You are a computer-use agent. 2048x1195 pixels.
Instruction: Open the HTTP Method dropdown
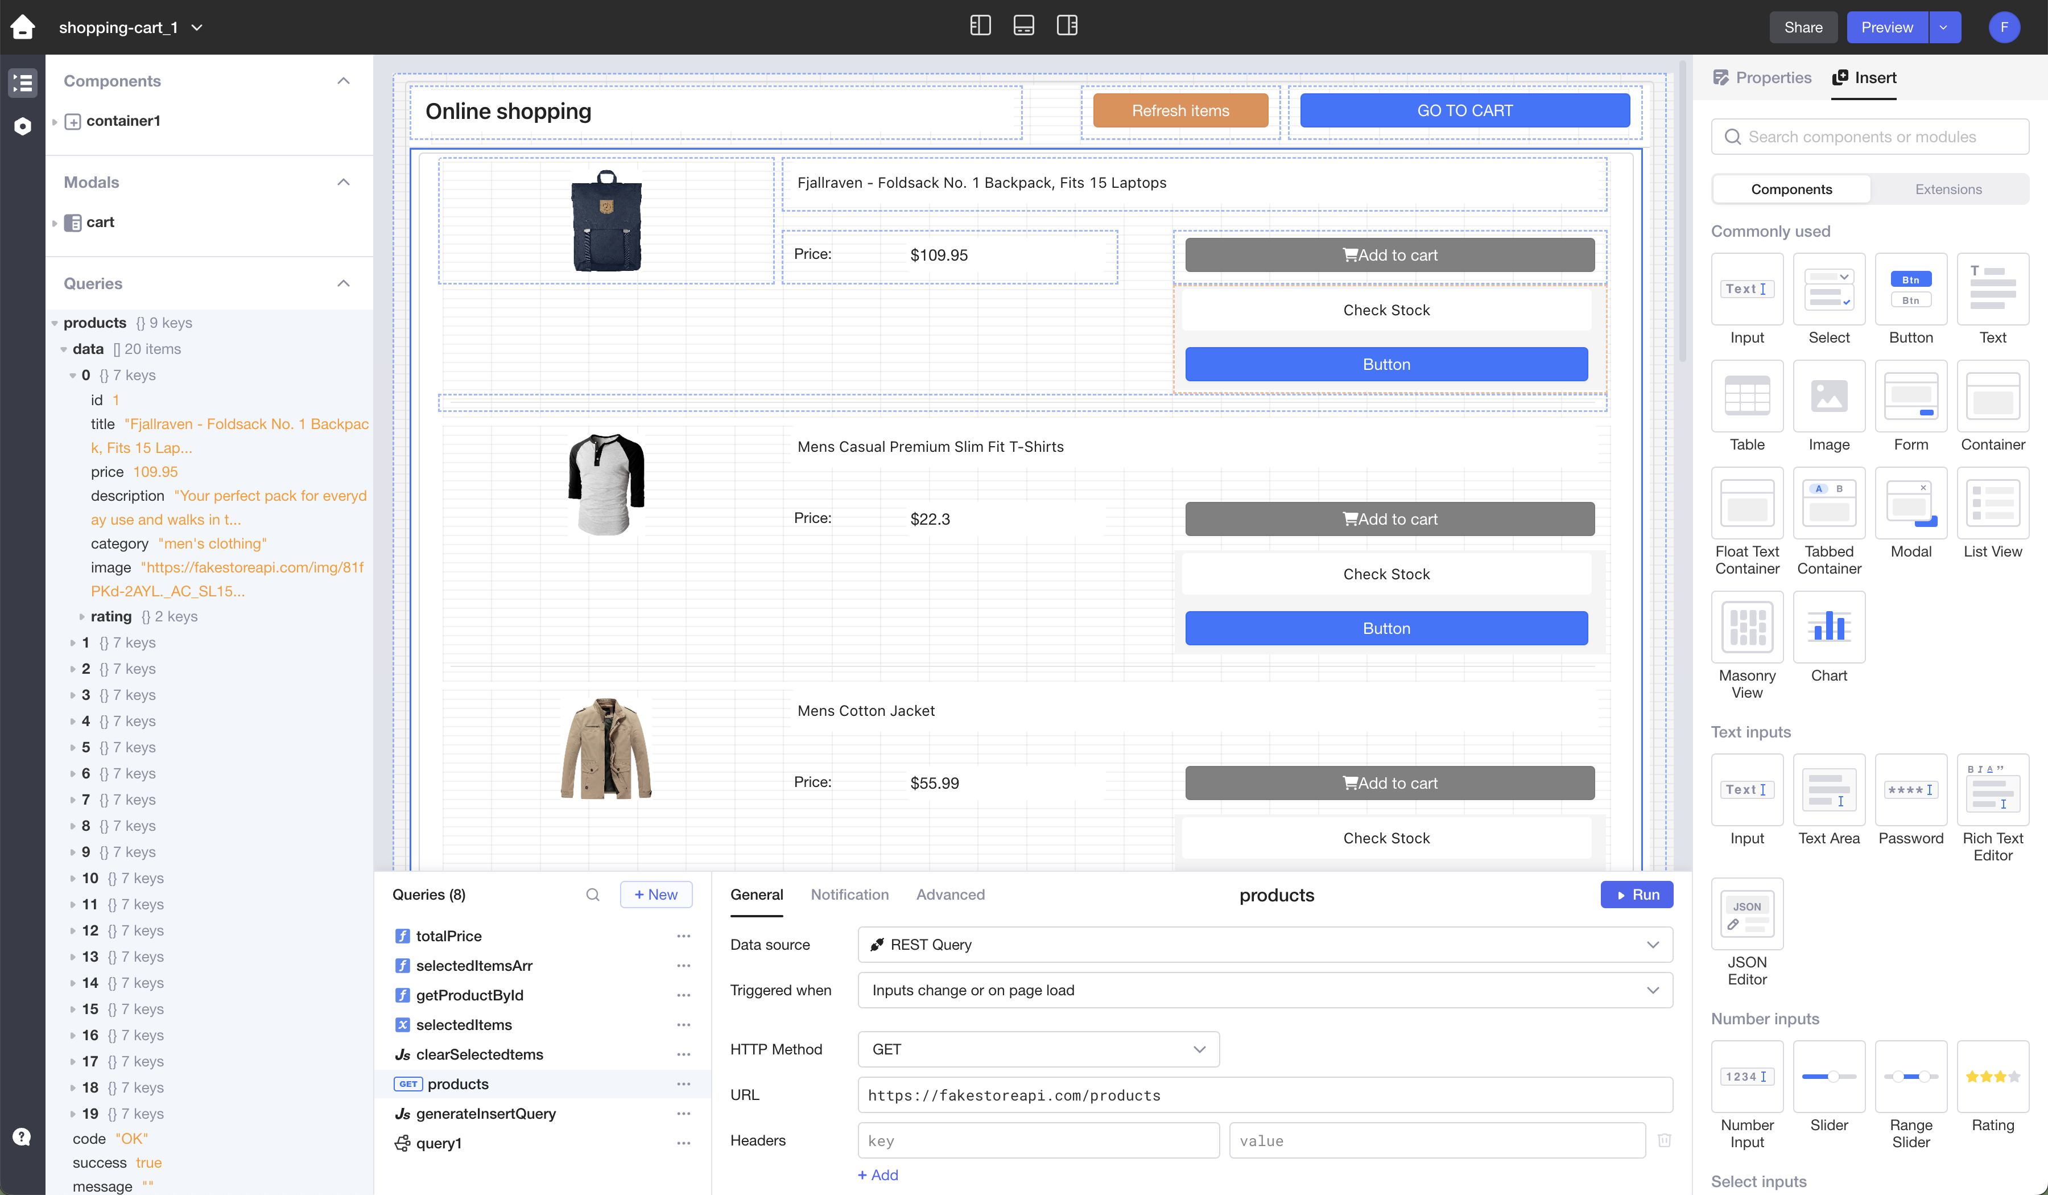(x=1038, y=1049)
